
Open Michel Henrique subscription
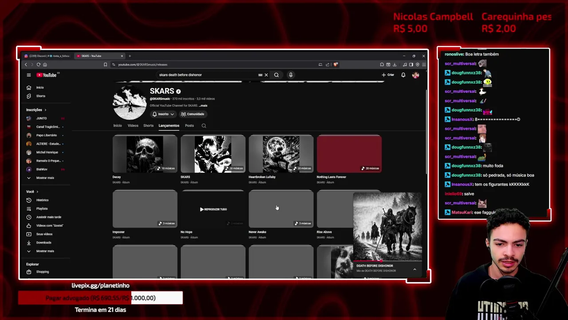point(47,152)
